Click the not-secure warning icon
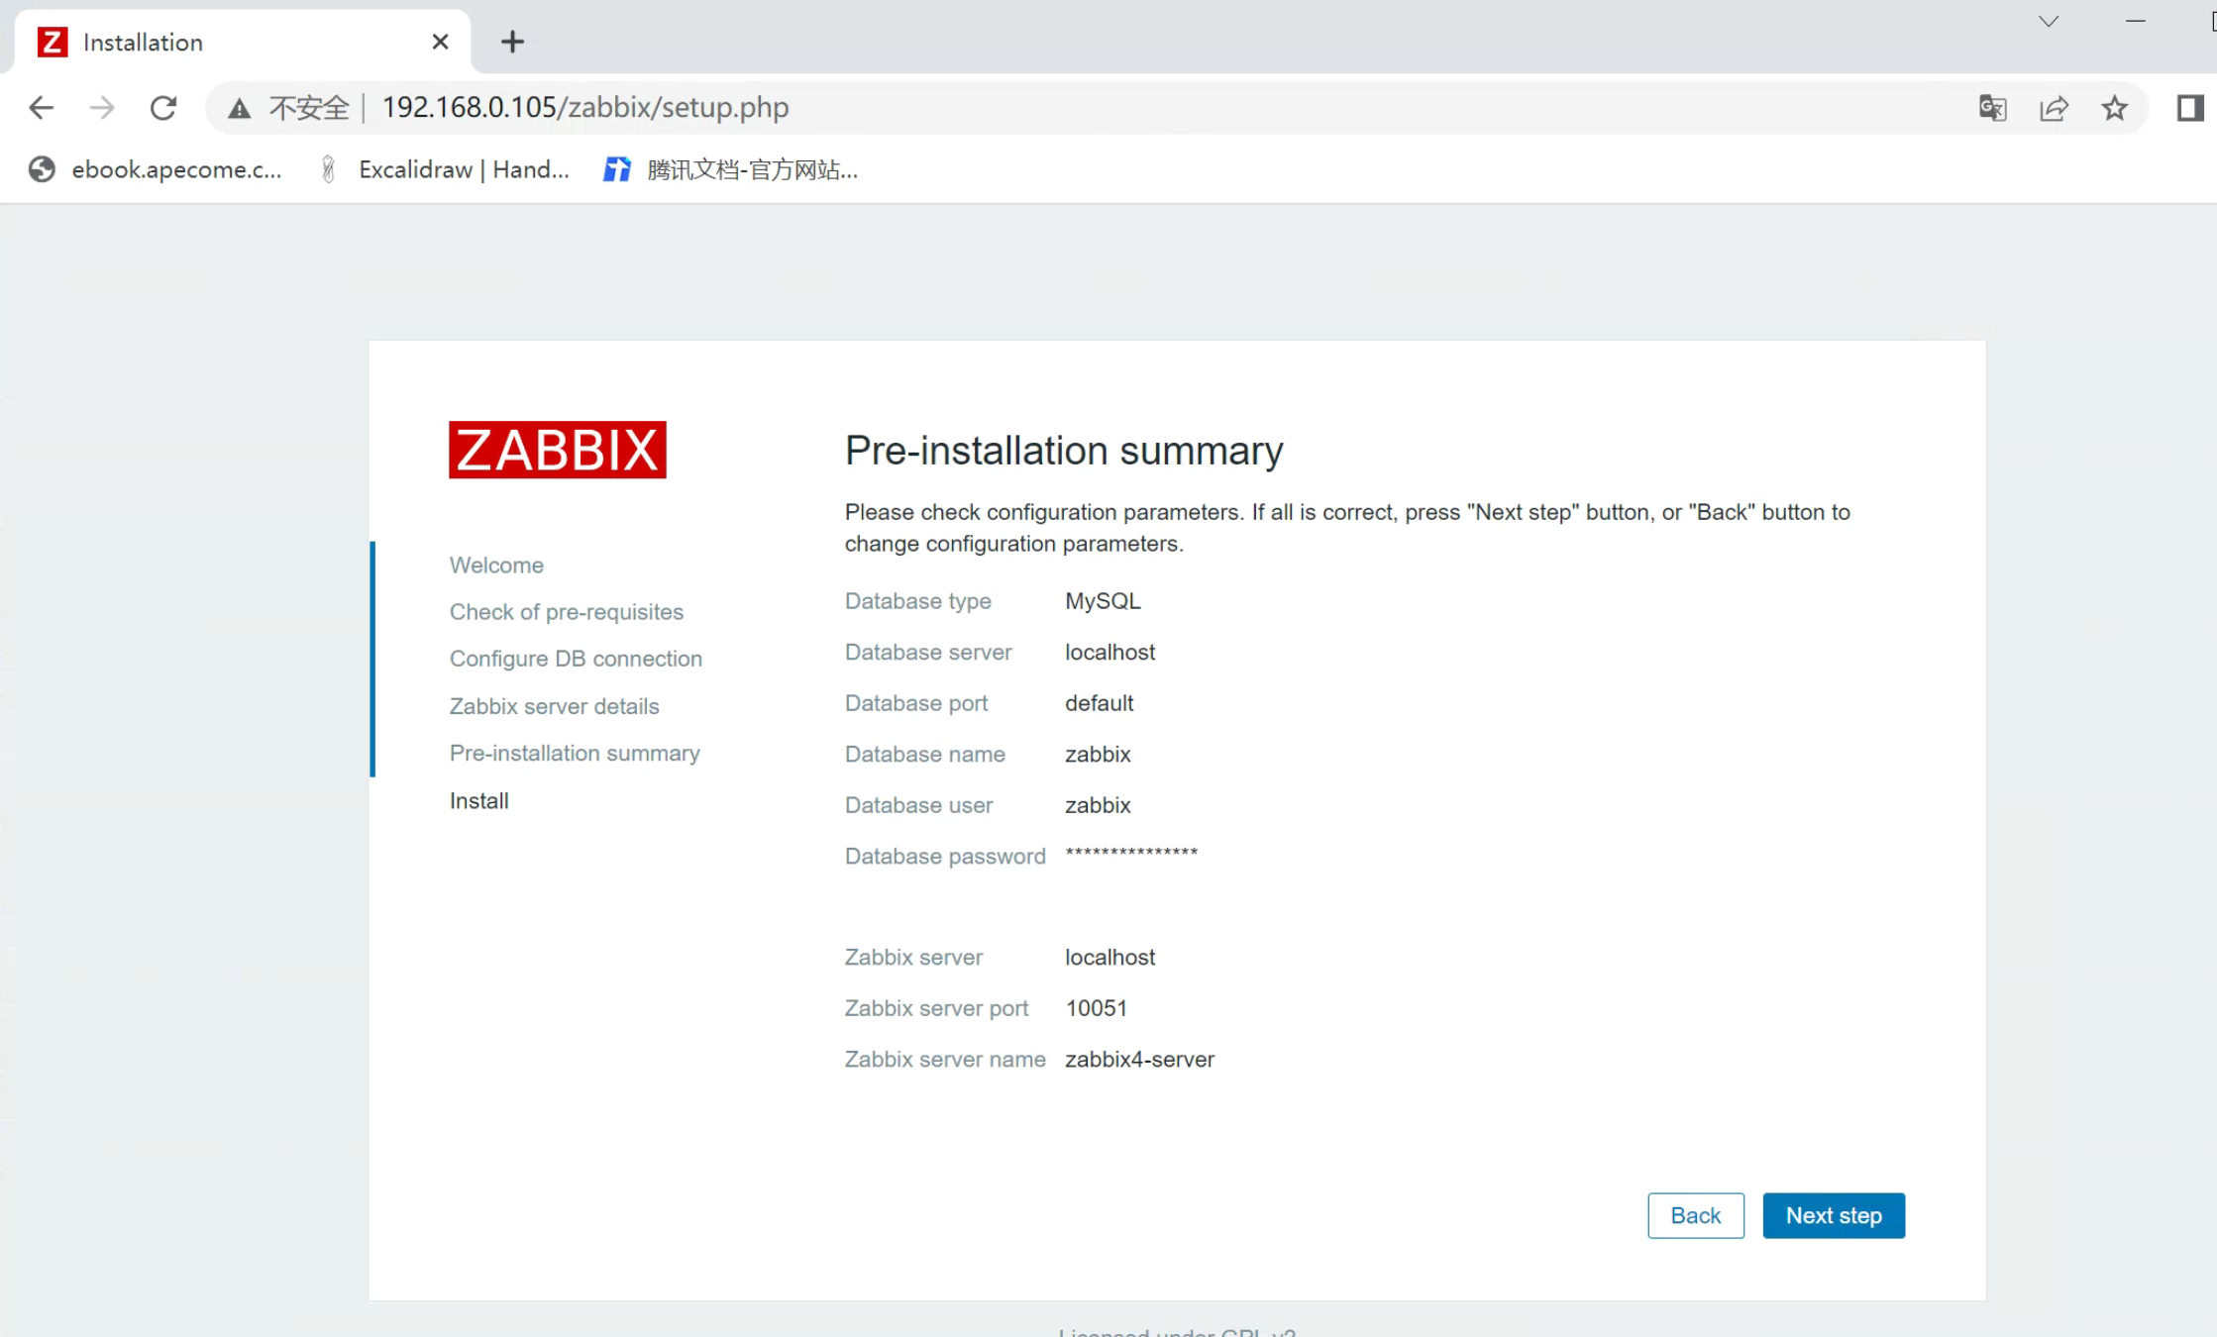 (x=239, y=108)
